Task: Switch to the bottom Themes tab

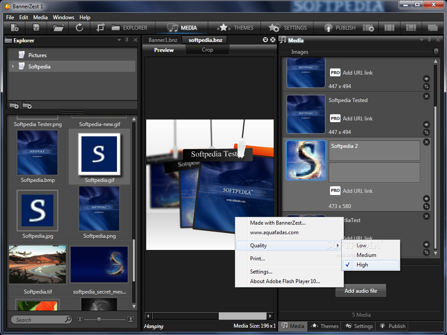Action: (x=325, y=326)
